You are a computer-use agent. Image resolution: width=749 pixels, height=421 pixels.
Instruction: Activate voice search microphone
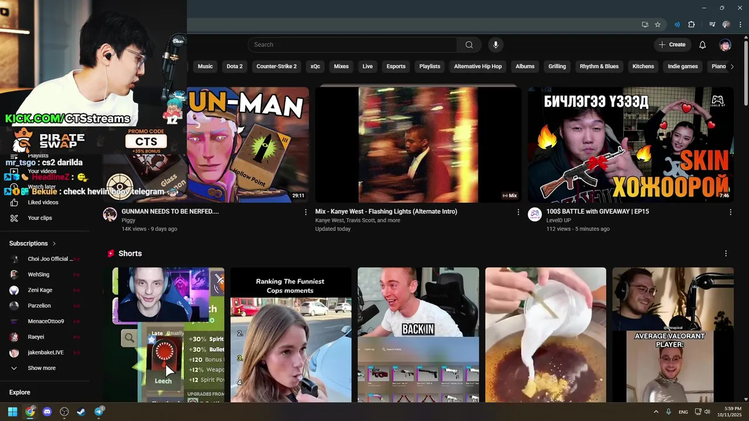click(496, 44)
